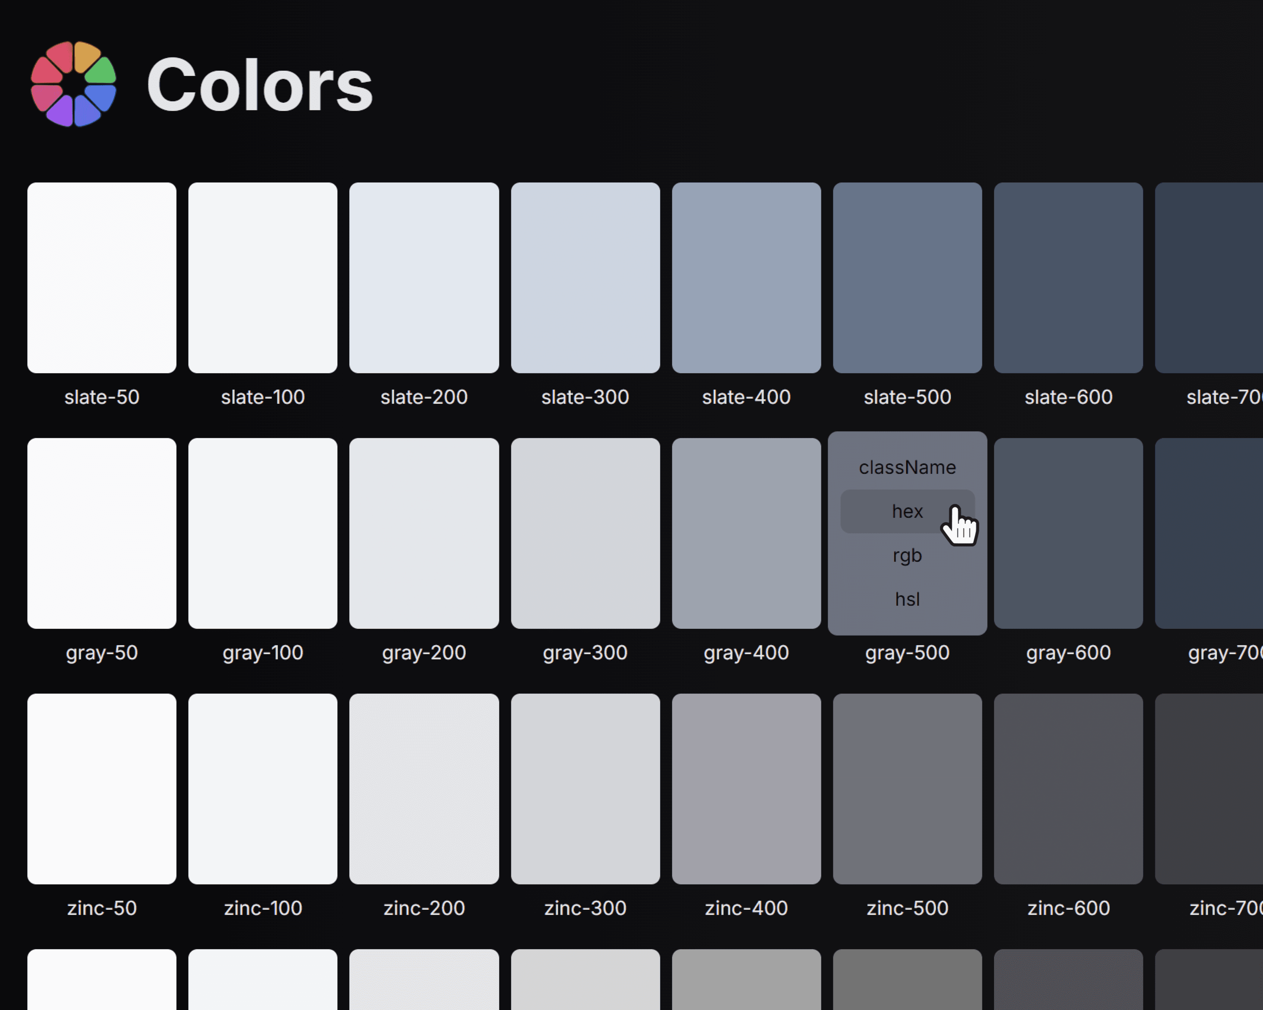Select the zinc-400 color swatch

coord(746,789)
